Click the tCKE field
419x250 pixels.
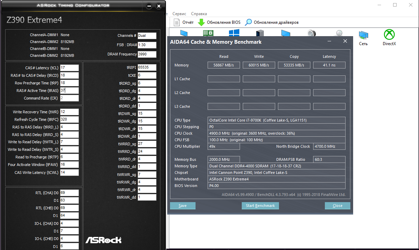(x=147, y=75)
